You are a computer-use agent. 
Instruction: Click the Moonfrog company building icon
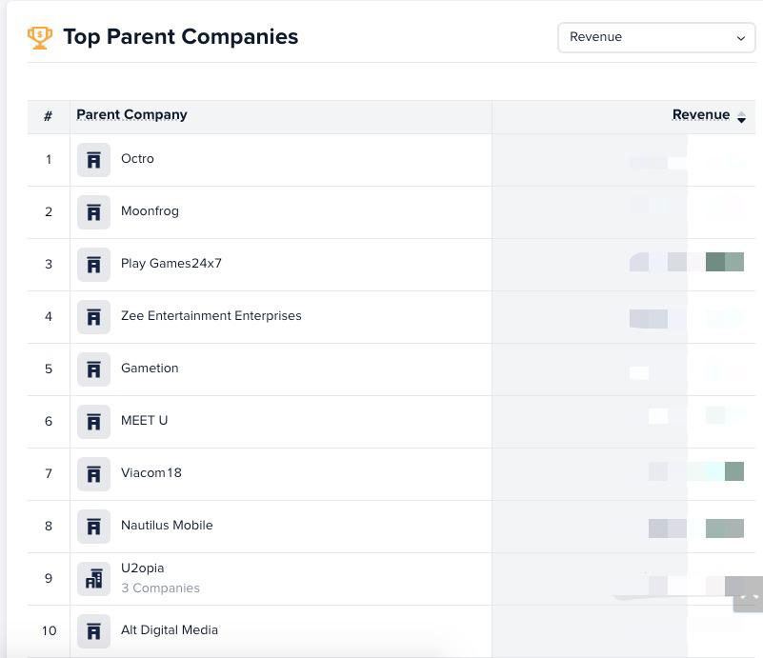[x=93, y=212]
